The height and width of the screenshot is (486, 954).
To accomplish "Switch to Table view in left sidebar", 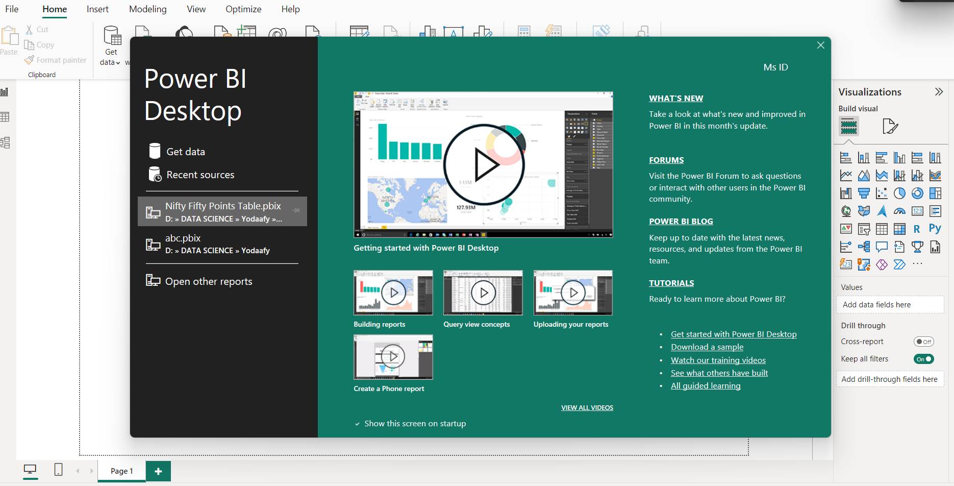I will (5, 117).
